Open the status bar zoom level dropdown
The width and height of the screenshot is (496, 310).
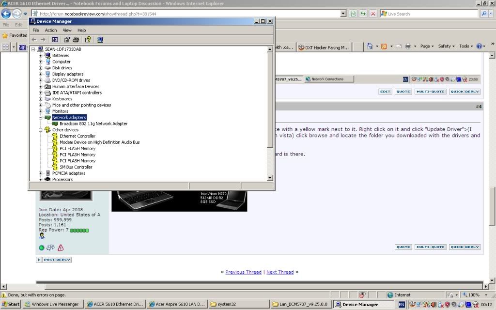[486, 295]
